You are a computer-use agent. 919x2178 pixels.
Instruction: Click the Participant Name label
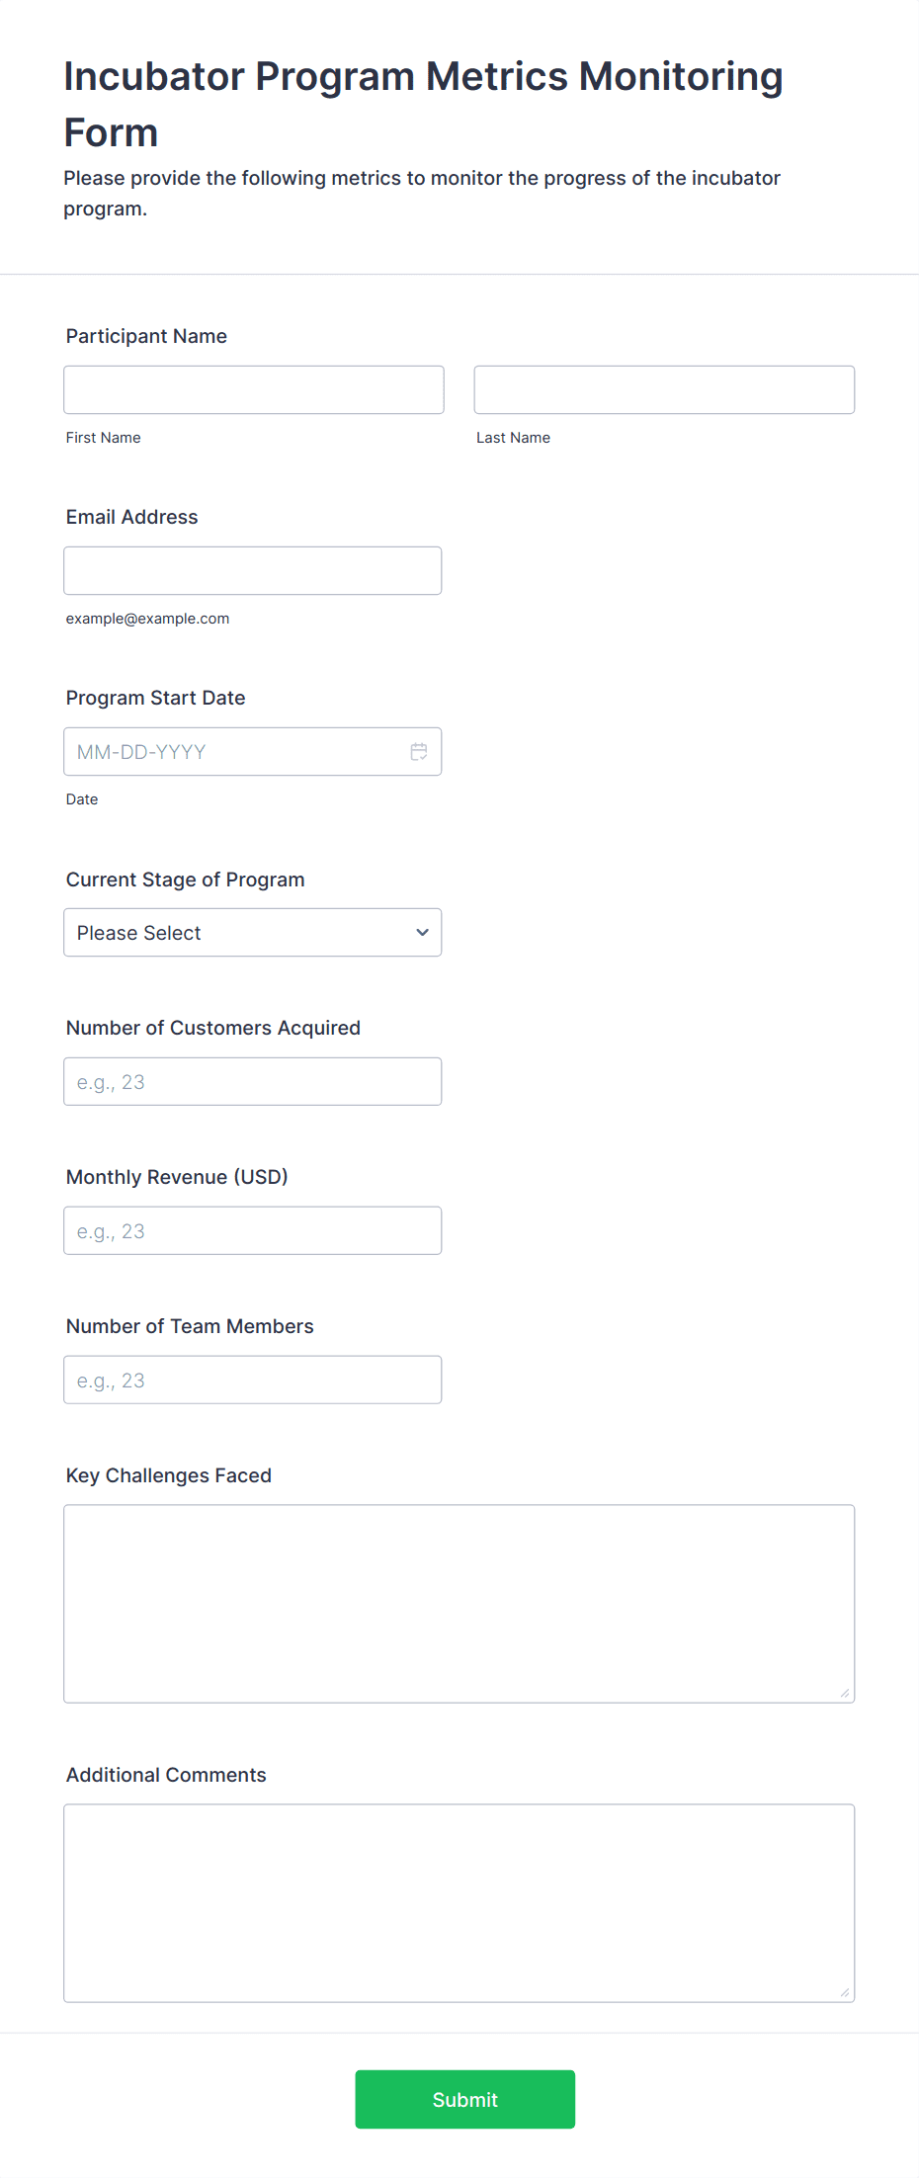tap(146, 336)
